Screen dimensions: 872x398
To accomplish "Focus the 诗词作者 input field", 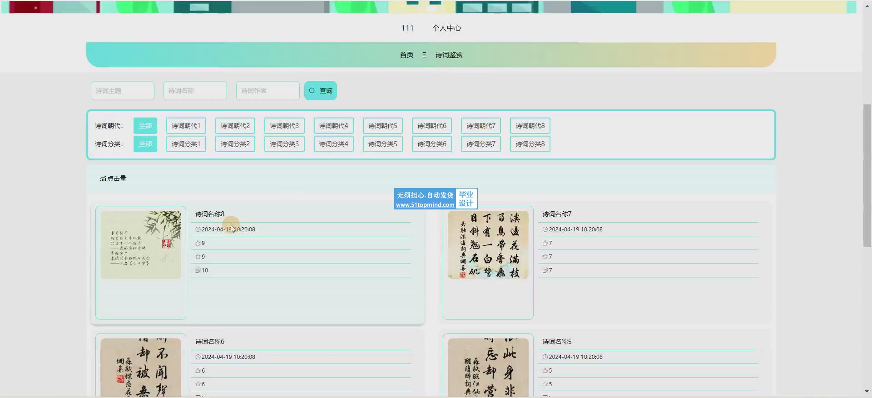I will pyautogui.click(x=268, y=90).
